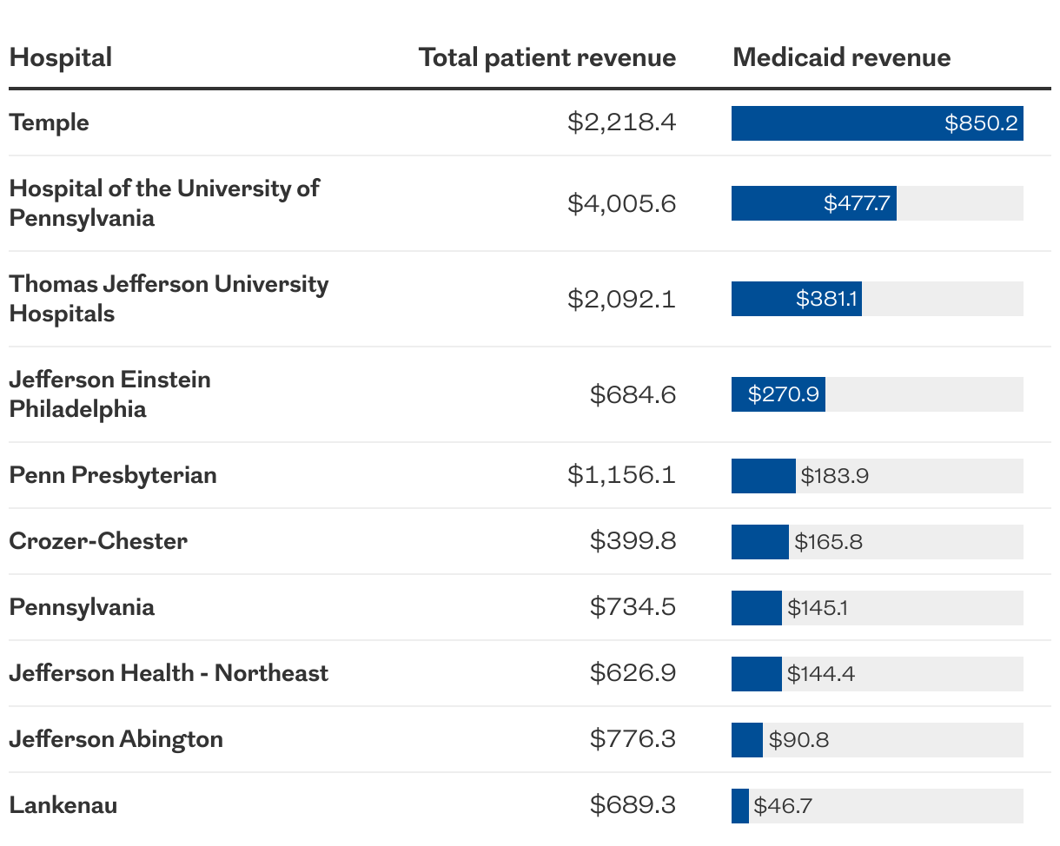This screenshot has width=1060, height=846.
Task: Select the $1,156.1 total revenue value
Action: click(x=622, y=475)
